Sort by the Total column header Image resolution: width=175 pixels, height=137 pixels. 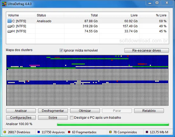click(82, 15)
